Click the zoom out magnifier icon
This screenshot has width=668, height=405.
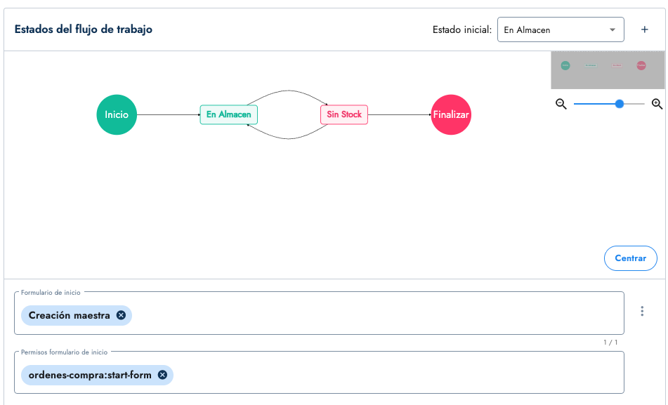tap(561, 104)
